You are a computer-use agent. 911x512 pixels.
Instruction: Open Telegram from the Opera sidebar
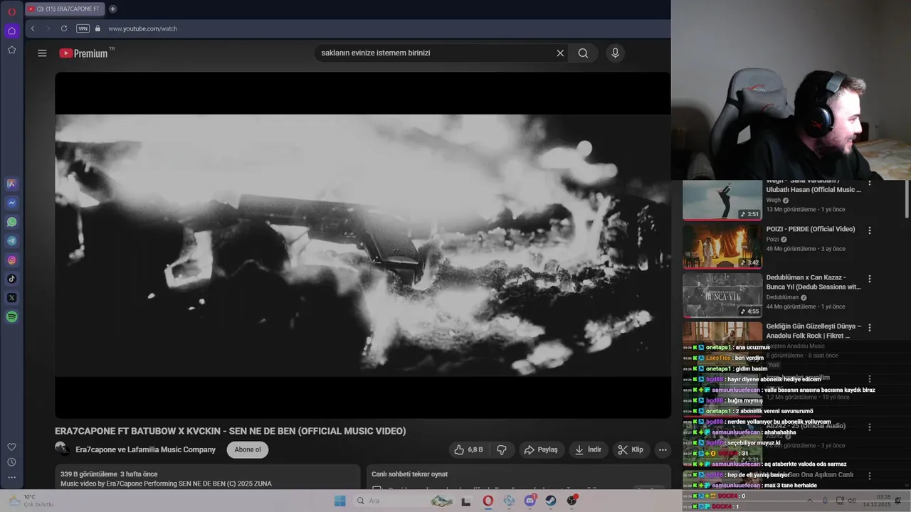(11, 241)
